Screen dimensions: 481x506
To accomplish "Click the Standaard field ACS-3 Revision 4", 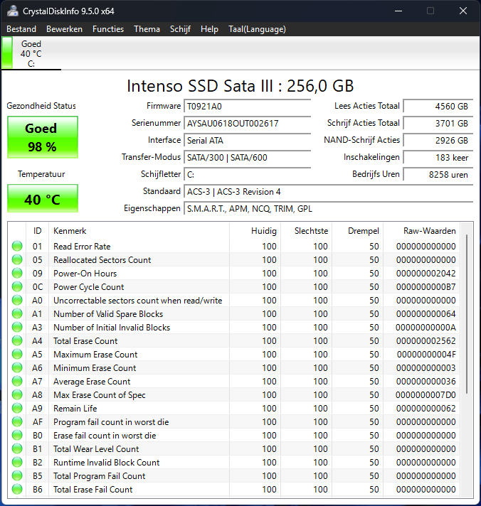I will click(x=328, y=192).
